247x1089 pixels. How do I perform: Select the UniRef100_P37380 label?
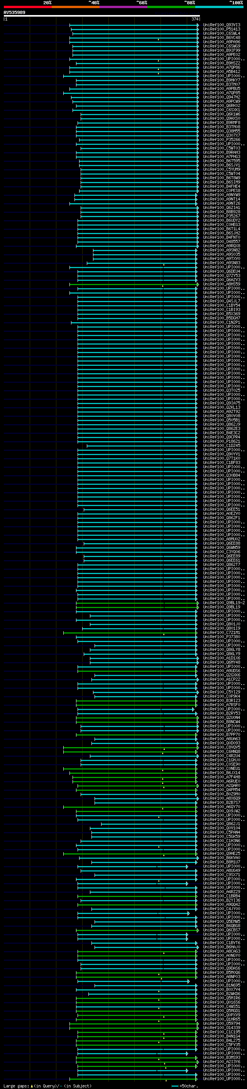coord(222,637)
